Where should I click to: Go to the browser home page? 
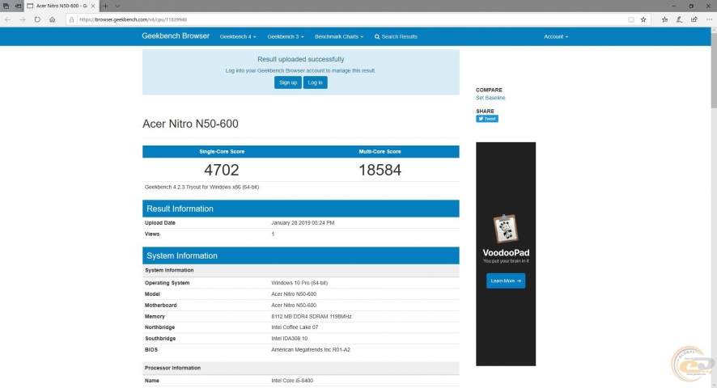[53, 19]
